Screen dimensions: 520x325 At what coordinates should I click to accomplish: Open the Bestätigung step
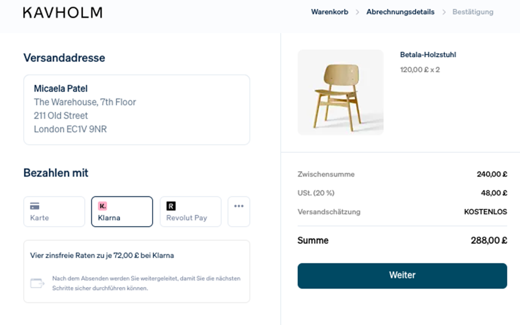(472, 12)
